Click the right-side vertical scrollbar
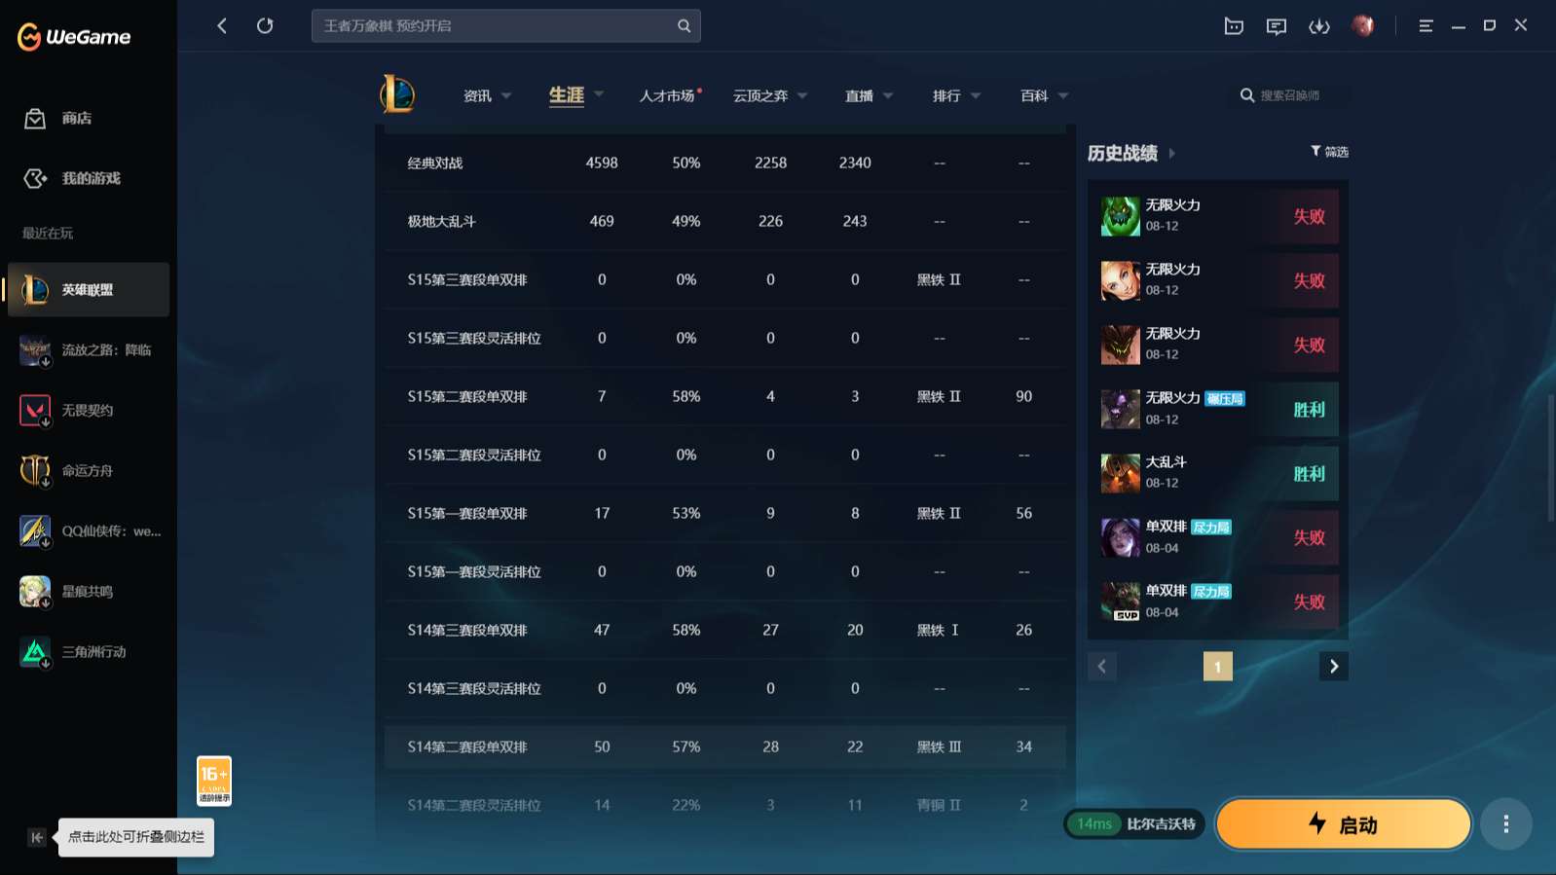 pos(1550,457)
